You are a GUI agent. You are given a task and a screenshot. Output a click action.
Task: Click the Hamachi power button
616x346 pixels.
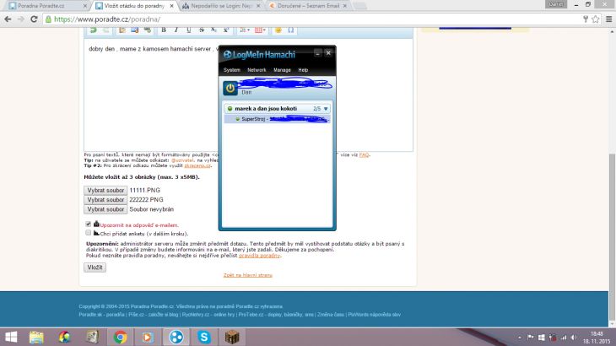coord(230,89)
